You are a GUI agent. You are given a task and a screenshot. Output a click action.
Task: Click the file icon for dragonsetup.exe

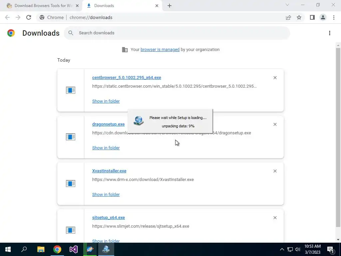click(71, 137)
